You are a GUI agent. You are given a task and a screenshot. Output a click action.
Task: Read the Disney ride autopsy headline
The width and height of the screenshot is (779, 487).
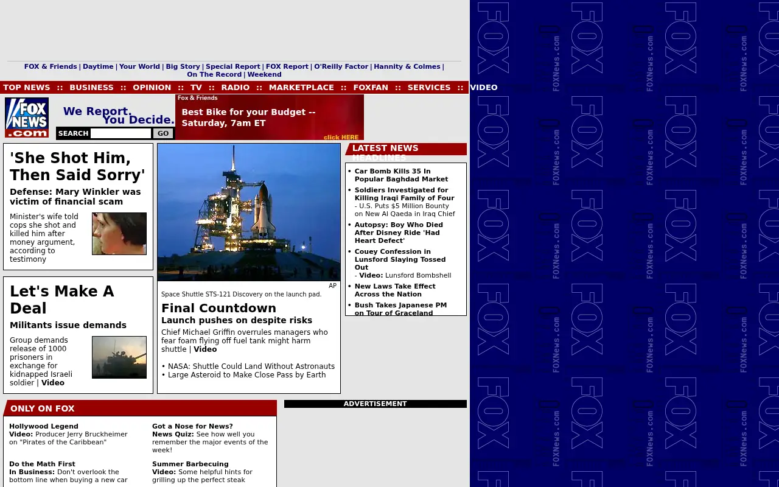point(399,233)
